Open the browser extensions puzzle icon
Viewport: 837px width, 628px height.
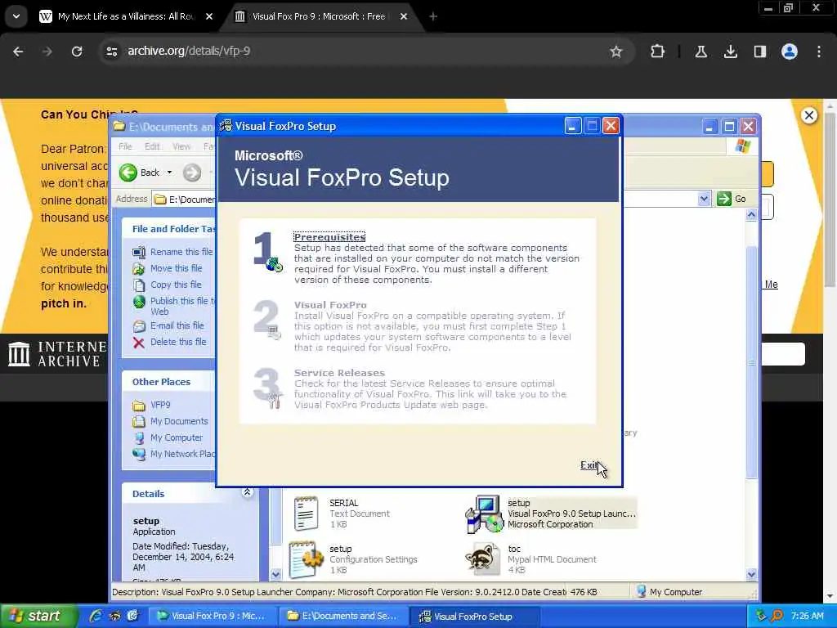pyautogui.click(x=658, y=52)
